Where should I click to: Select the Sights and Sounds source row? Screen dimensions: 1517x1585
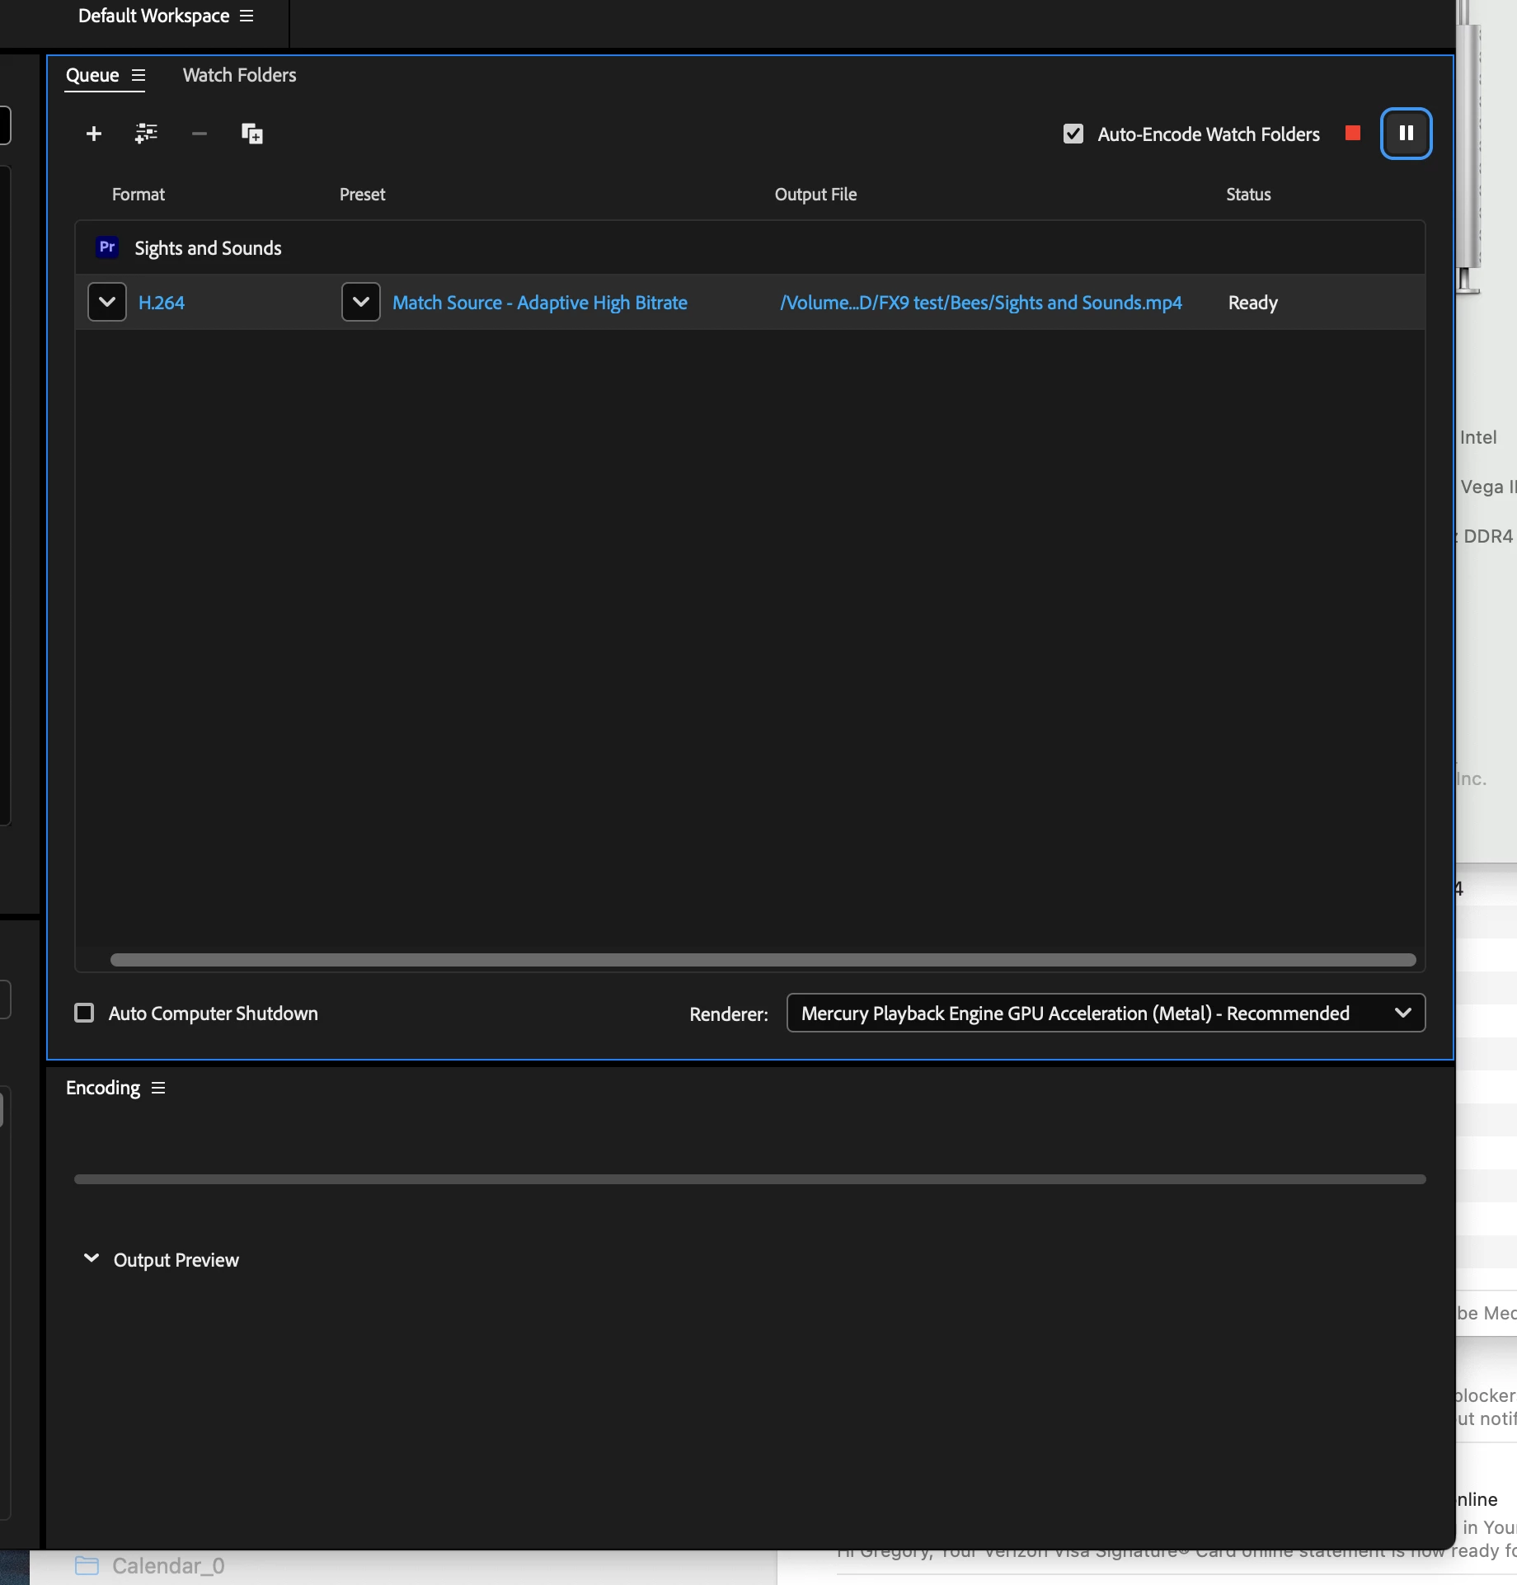click(749, 247)
